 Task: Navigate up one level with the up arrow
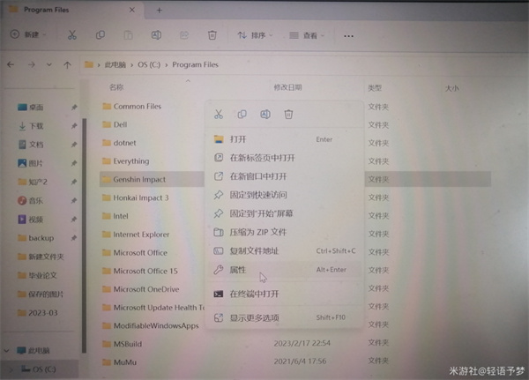[x=68, y=64]
